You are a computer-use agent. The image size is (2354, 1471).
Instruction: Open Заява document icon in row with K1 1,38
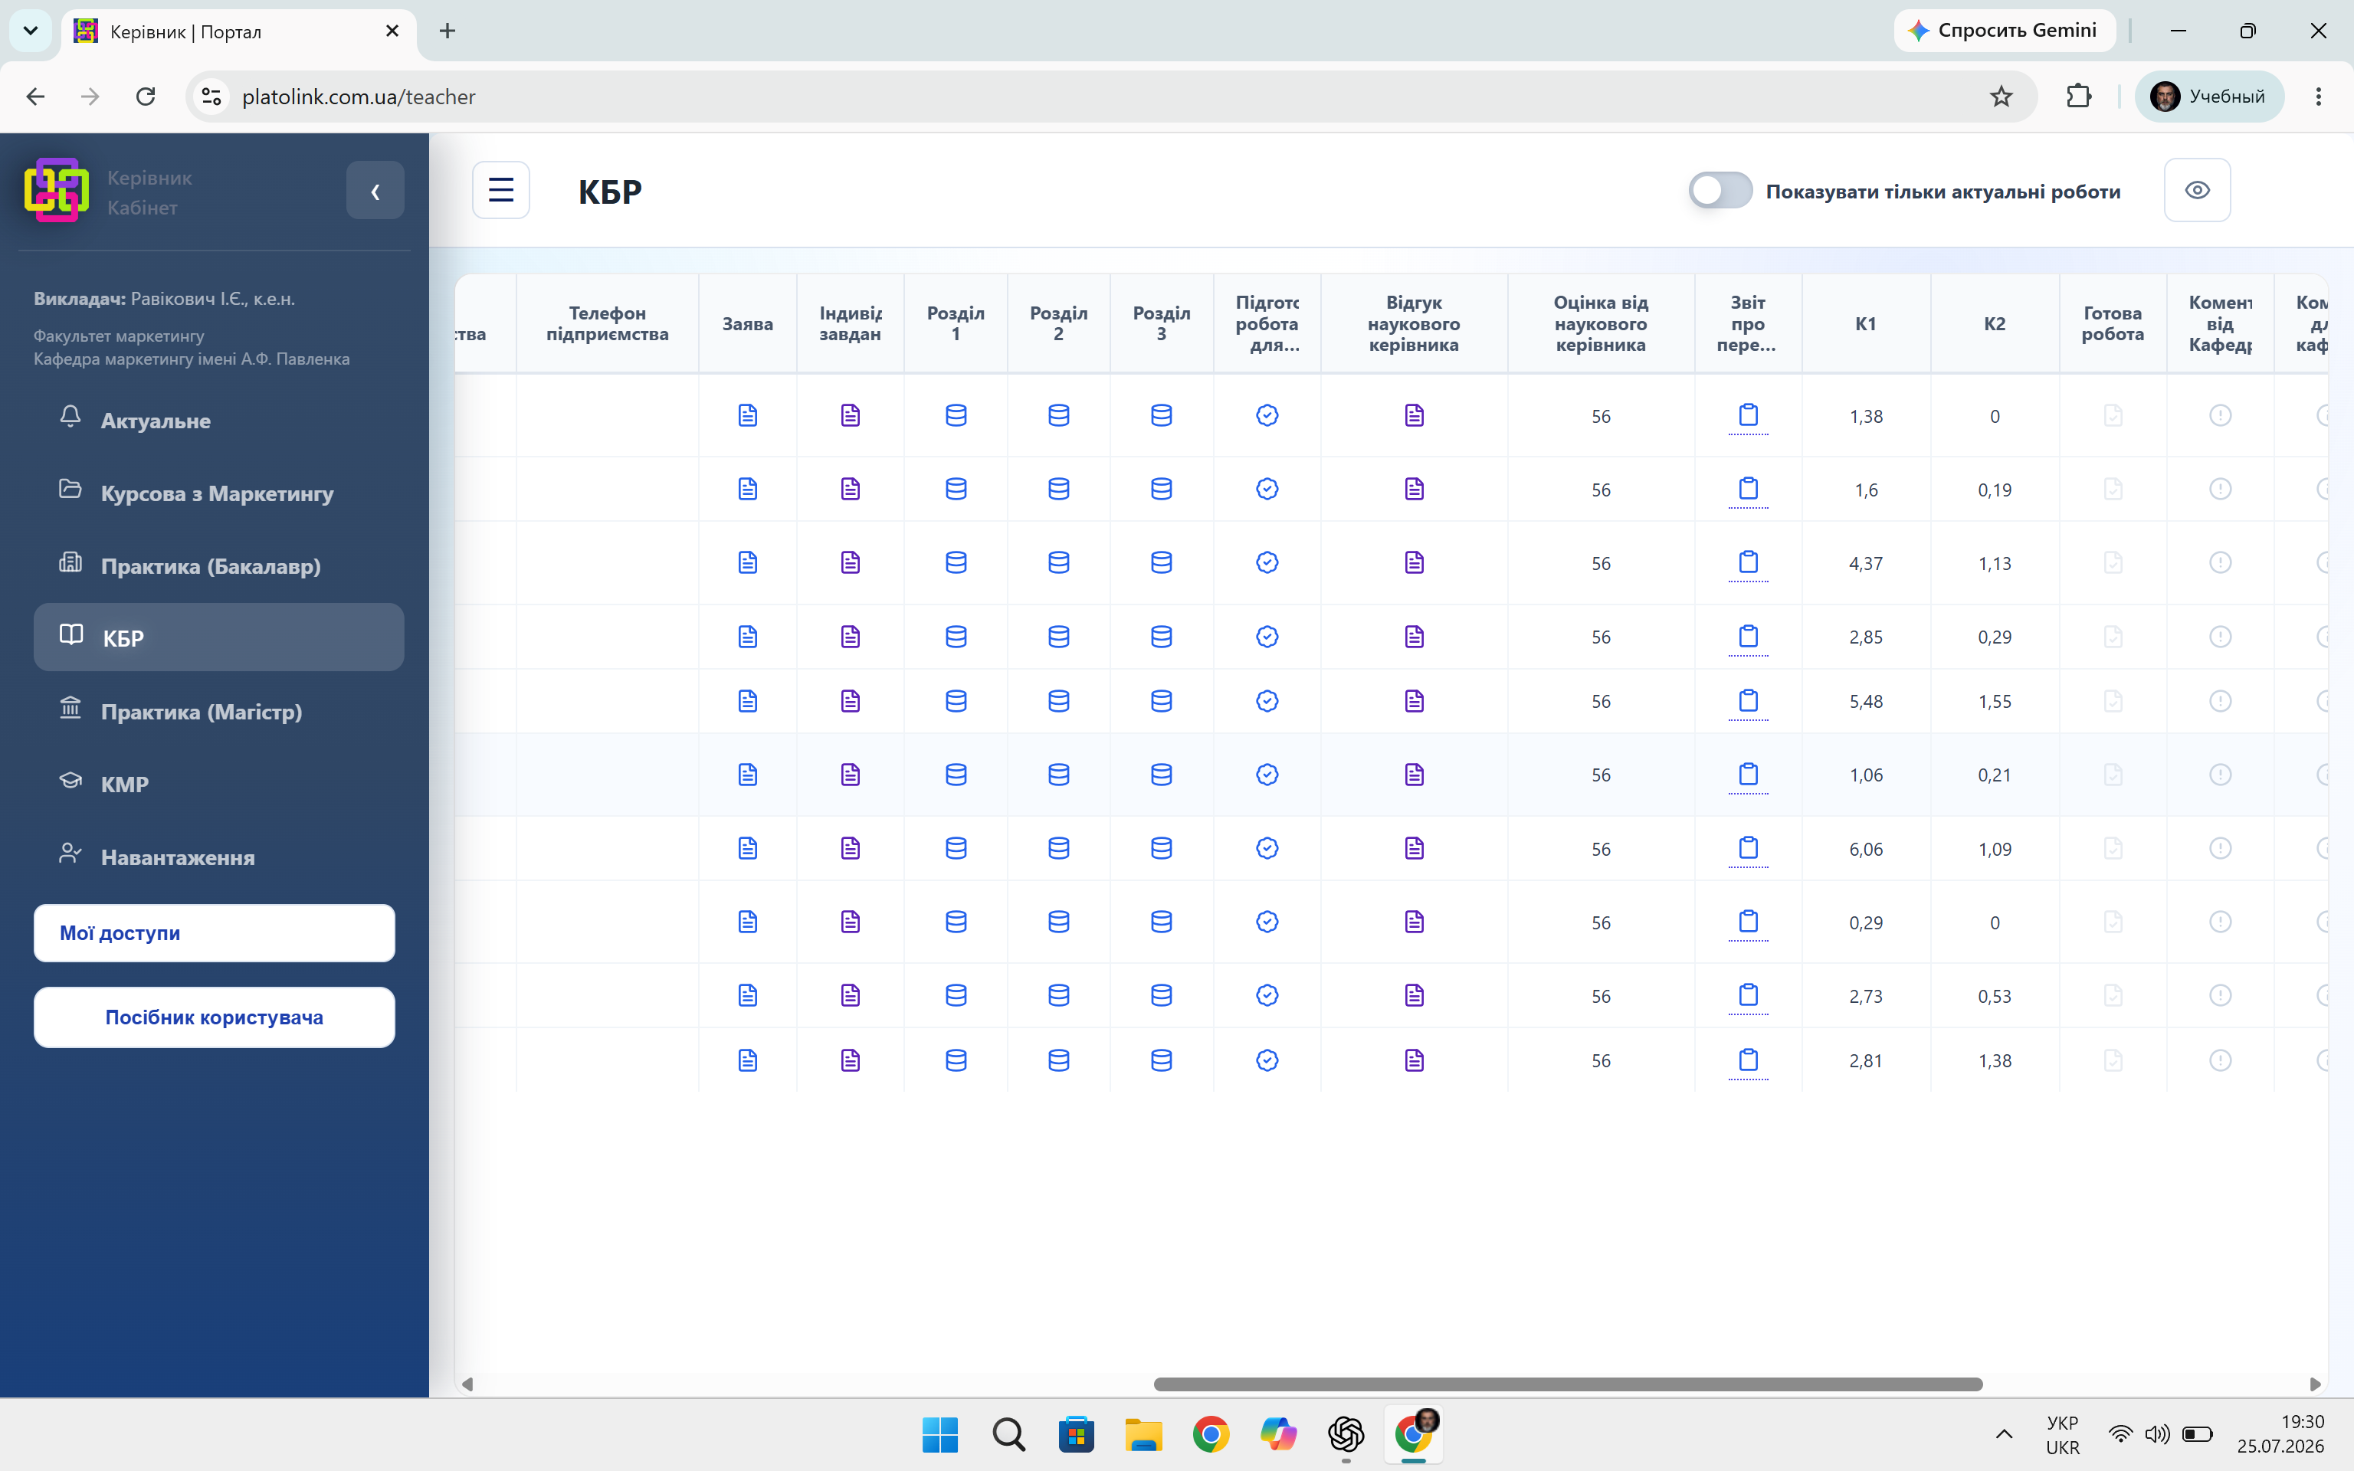coord(747,415)
